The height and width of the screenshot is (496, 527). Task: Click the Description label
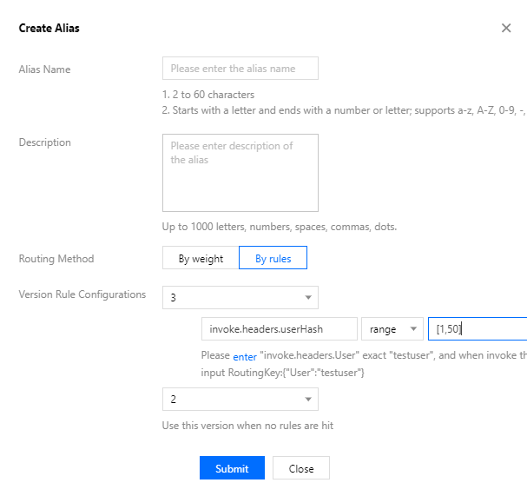click(x=44, y=142)
